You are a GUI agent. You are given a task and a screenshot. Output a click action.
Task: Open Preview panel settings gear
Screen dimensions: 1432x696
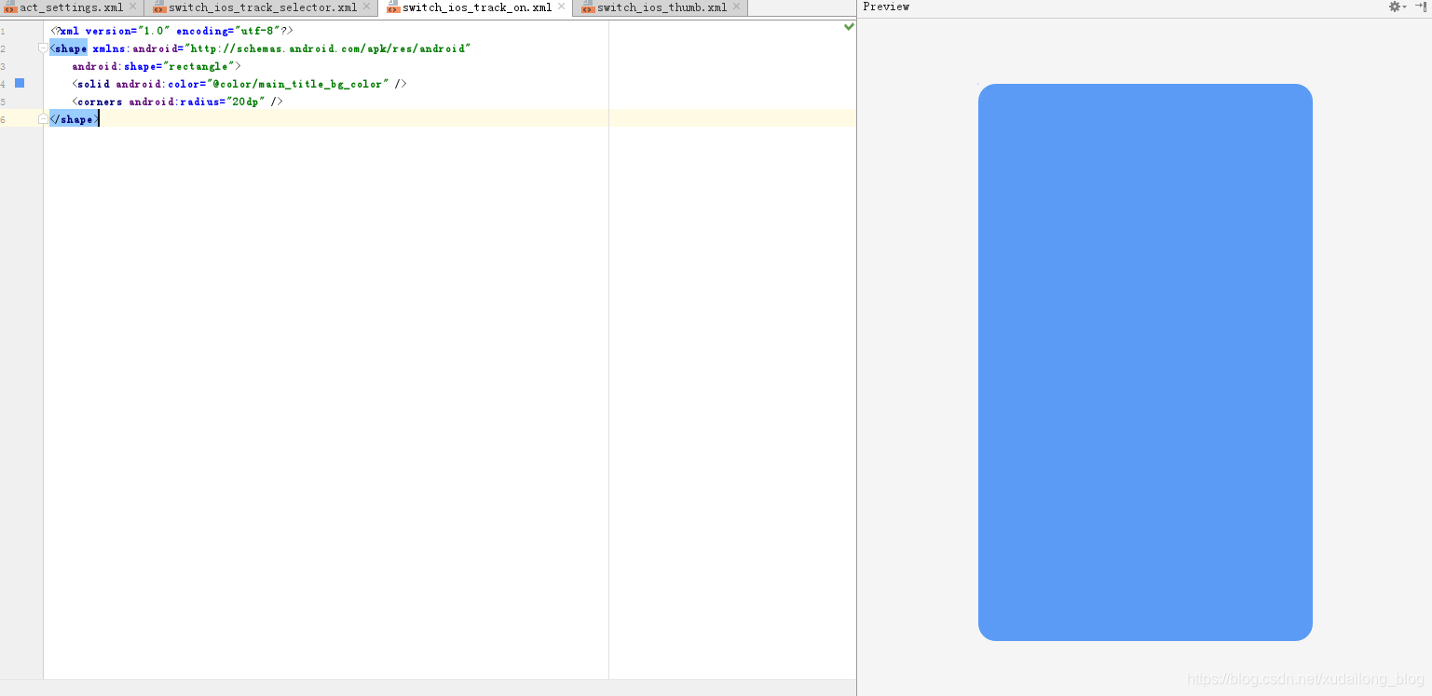[x=1395, y=7]
